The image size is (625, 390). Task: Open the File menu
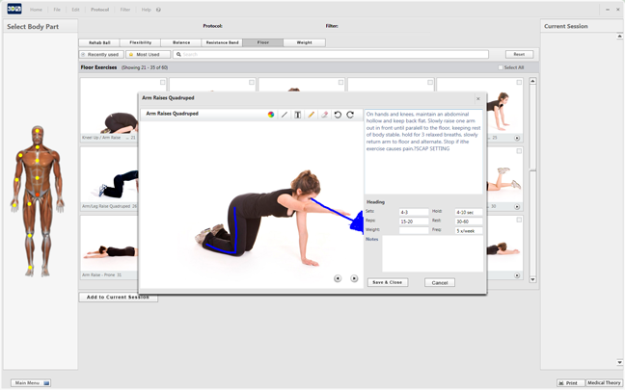coord(57,10)
